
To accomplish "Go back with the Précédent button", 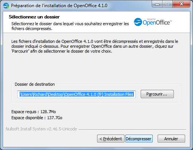I will click(111, 139).
